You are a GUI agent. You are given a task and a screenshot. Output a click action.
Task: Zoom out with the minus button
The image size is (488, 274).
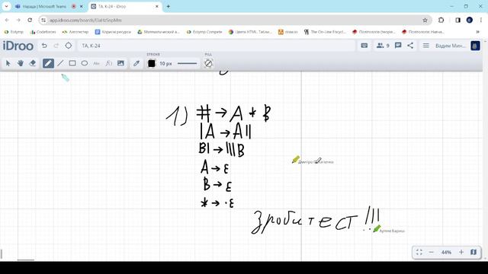[431, 252]
